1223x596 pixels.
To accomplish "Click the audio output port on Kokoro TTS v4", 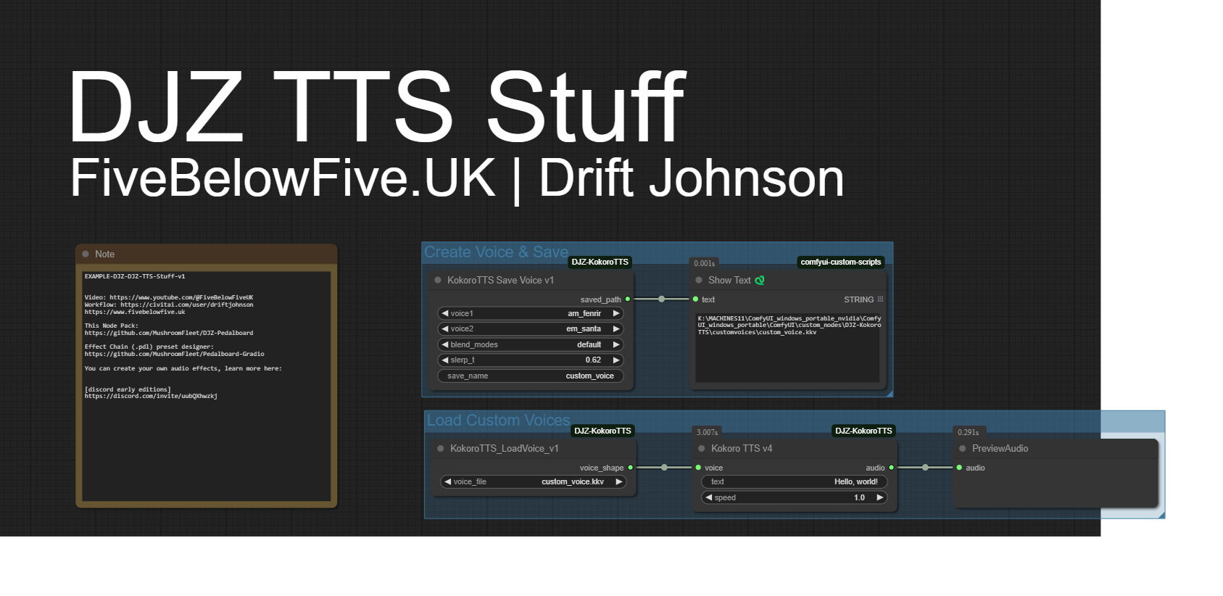I will 892,468.
